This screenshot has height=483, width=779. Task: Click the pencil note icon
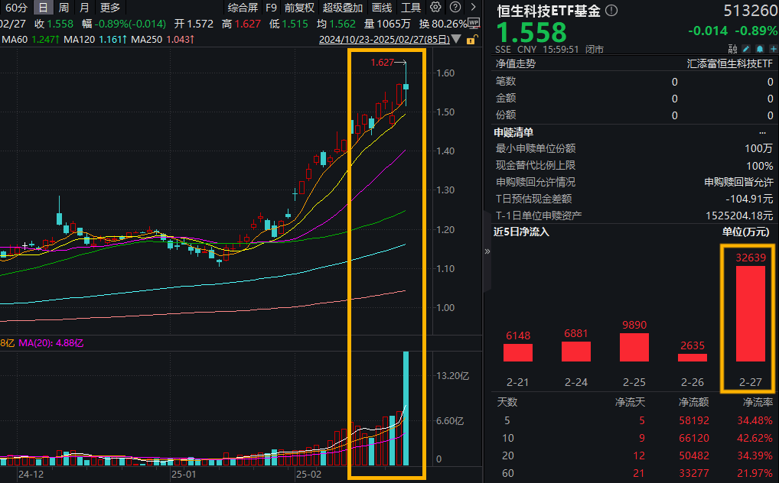(x=745, y=48)
